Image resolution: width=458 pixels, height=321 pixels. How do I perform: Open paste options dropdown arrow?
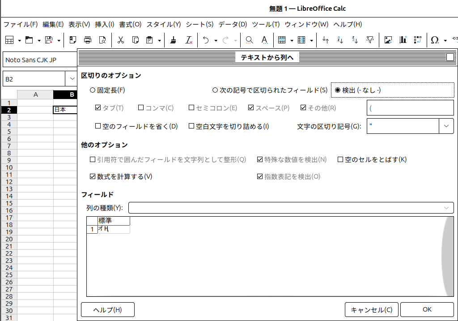click(160, 41)
